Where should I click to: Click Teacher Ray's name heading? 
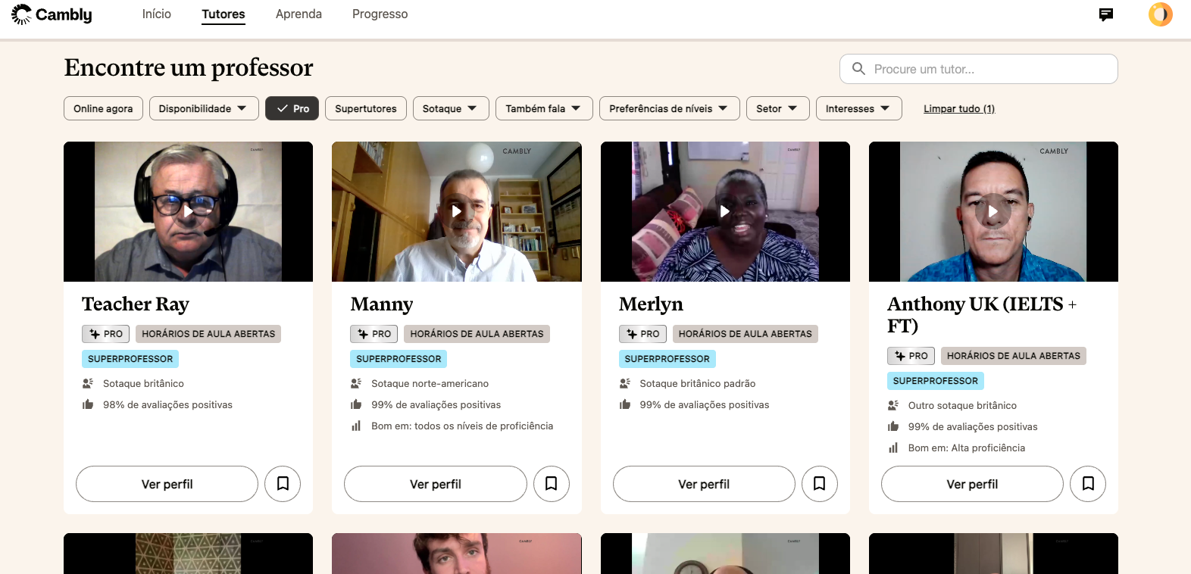(136, 304)
